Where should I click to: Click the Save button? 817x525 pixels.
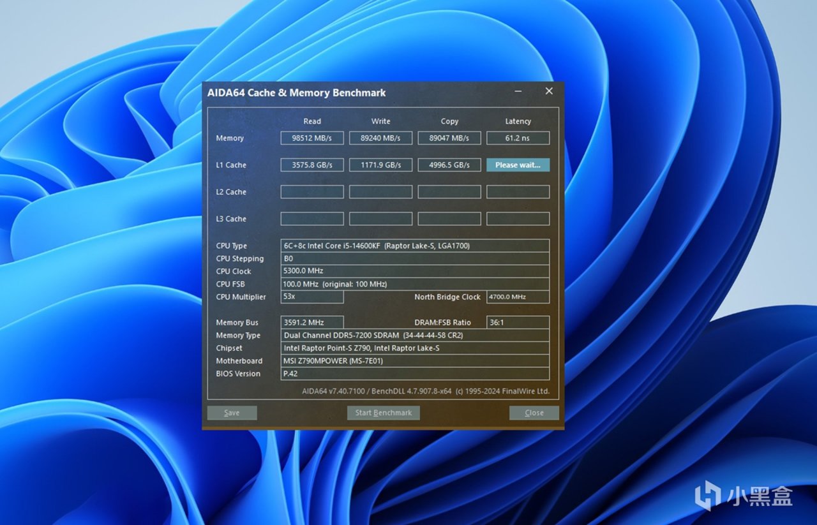click(232, 413)
